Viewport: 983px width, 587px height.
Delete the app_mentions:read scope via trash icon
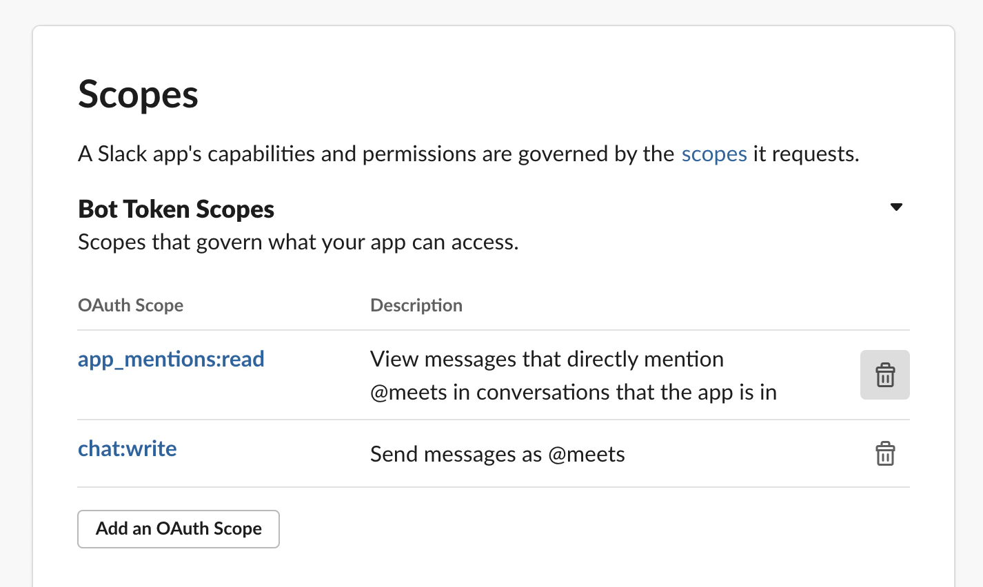coord(885,375)
